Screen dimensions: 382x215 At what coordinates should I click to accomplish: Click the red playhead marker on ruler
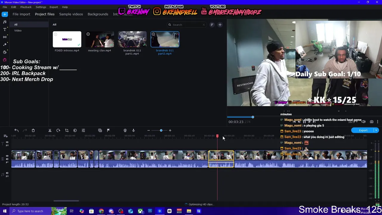point(217,136)
